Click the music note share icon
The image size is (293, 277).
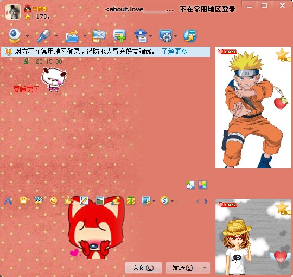point(115,200)
